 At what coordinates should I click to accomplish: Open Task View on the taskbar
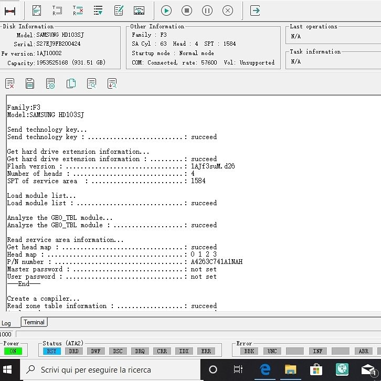pos(238,370)
